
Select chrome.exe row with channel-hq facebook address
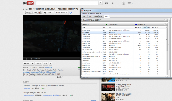[120, 54]
